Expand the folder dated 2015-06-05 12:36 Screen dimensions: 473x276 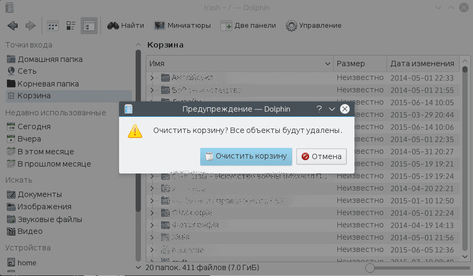coord(152,250)
